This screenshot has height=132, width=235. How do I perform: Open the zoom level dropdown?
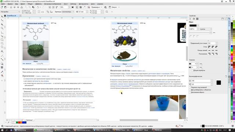pos(69,7)
